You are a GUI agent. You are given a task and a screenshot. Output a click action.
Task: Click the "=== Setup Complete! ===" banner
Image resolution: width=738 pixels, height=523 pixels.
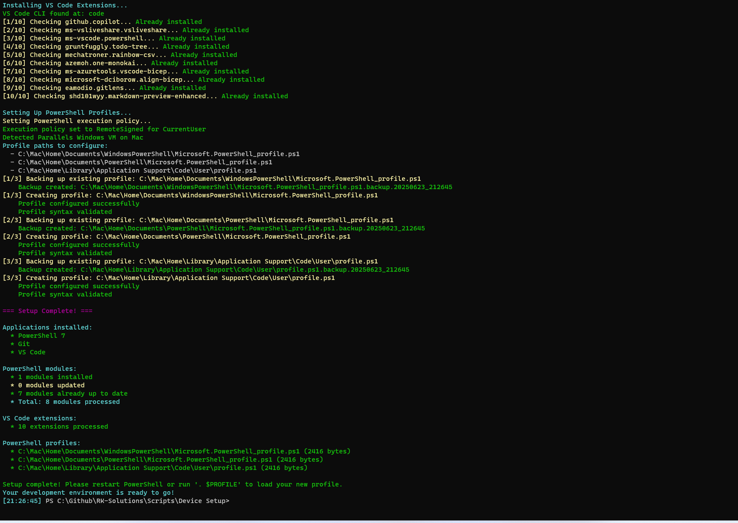(47, 311)
